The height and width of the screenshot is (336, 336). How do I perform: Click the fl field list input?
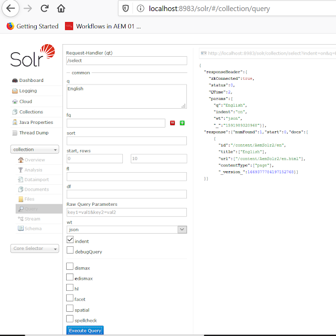[127, 176]
